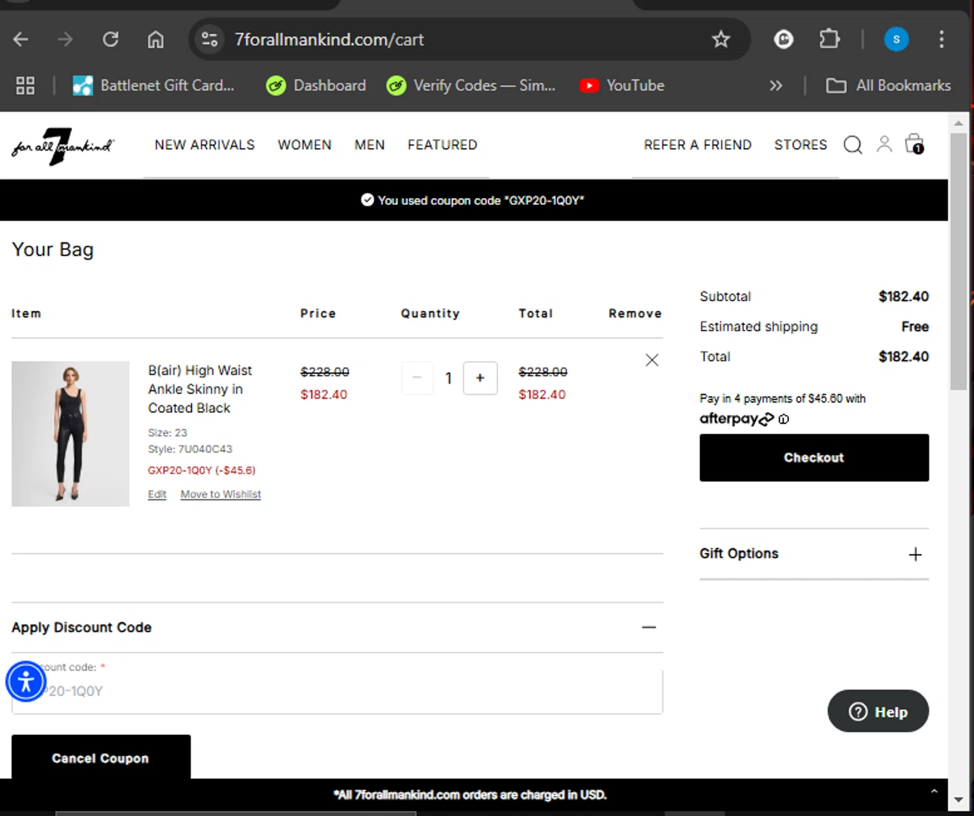Open B(air) High Waist Ankle Skinny product
The height and width of the screenshot is (816, 974).
(x=200, y=389)
